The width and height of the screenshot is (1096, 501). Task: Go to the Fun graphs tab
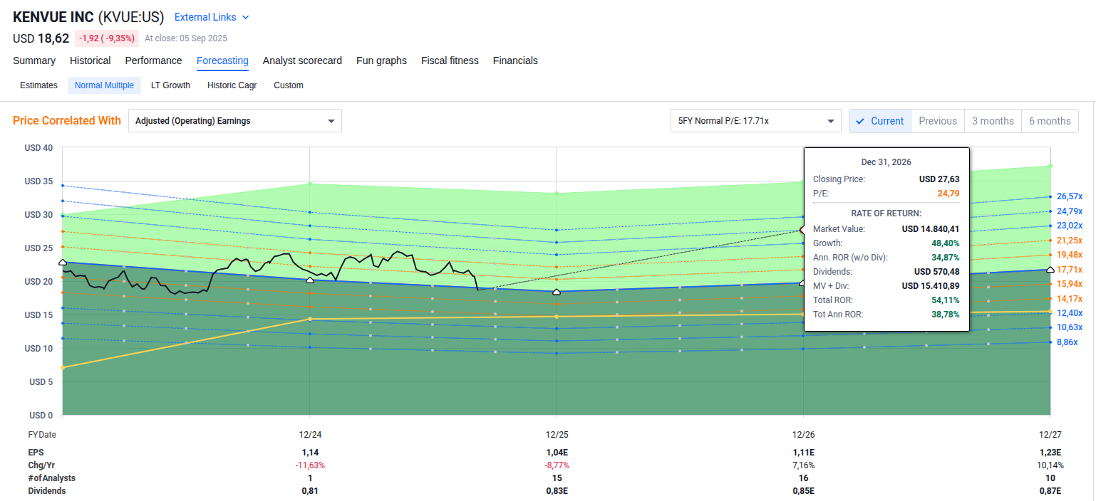point(381,60)
